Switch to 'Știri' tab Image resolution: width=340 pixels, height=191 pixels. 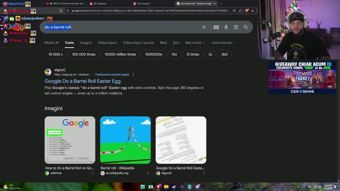176,43
